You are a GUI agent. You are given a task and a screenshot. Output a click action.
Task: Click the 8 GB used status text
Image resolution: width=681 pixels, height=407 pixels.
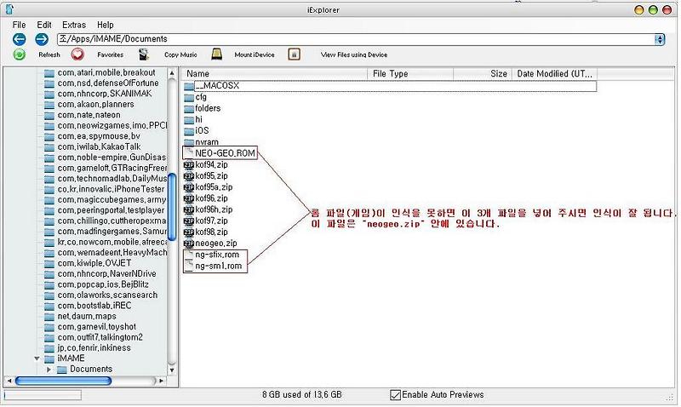302,395
